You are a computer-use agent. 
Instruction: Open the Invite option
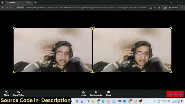84,94
